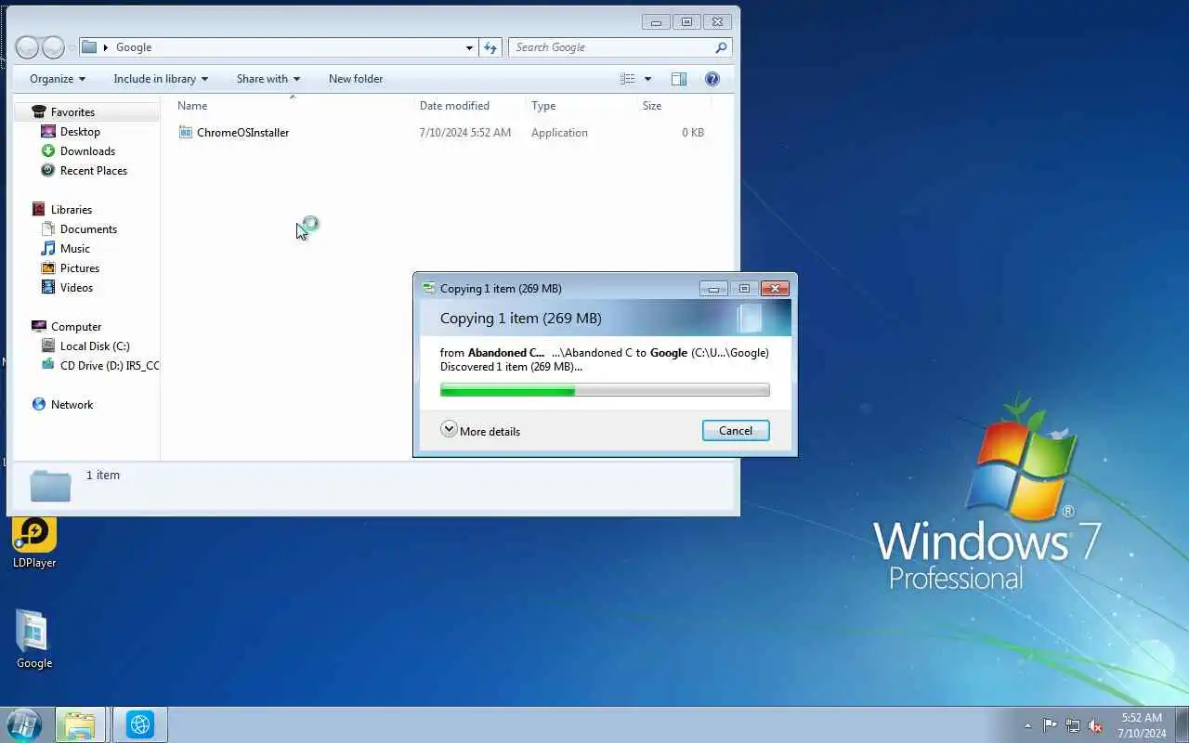Open address bar history dropdown arrow
Viewport: 1189px width, 743px height.
[x=469, y=47]
